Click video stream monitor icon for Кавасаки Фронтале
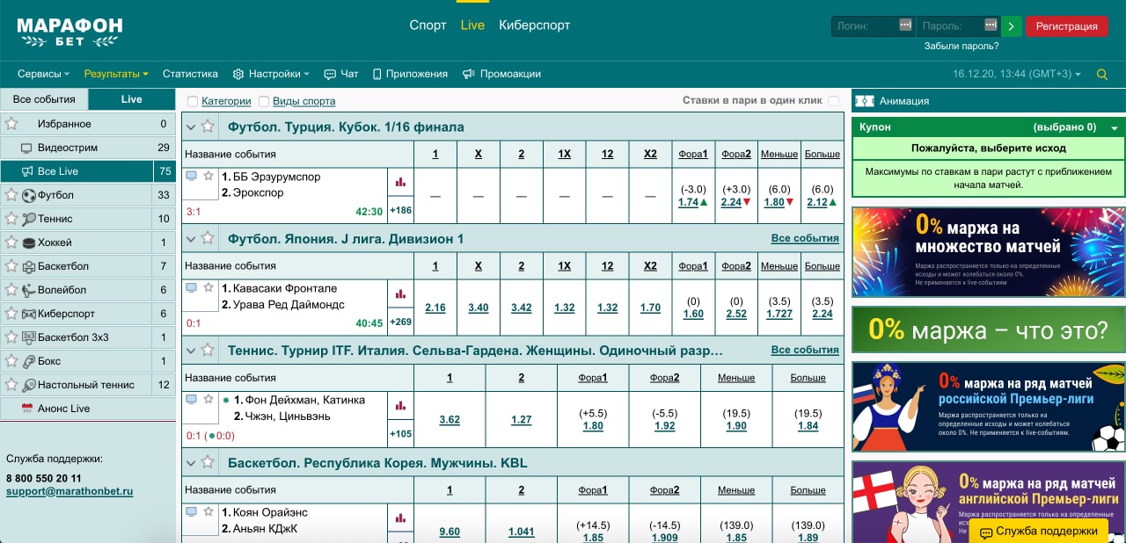The height and width of the screenshot is (543, 1126). click(191, 287)
